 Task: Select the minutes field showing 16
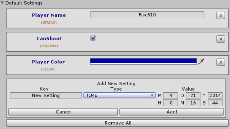pos(193,103)
